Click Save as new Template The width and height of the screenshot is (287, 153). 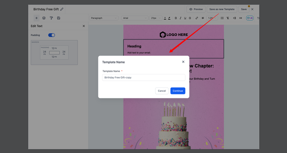[x=222, y=9]
